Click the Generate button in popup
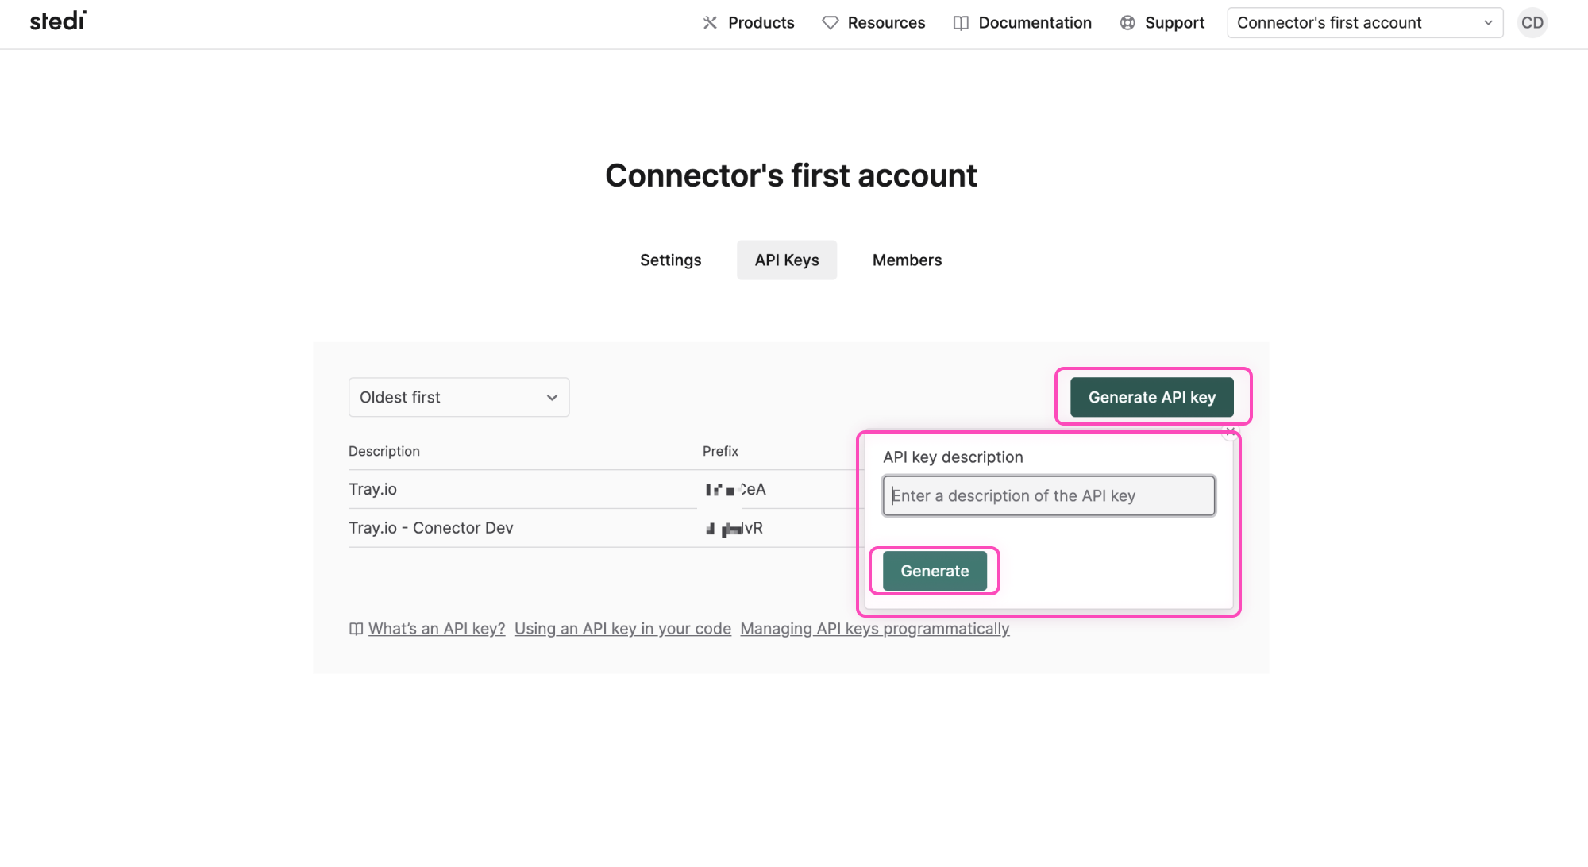This screenshot has width=1588, height=867. 934,571
